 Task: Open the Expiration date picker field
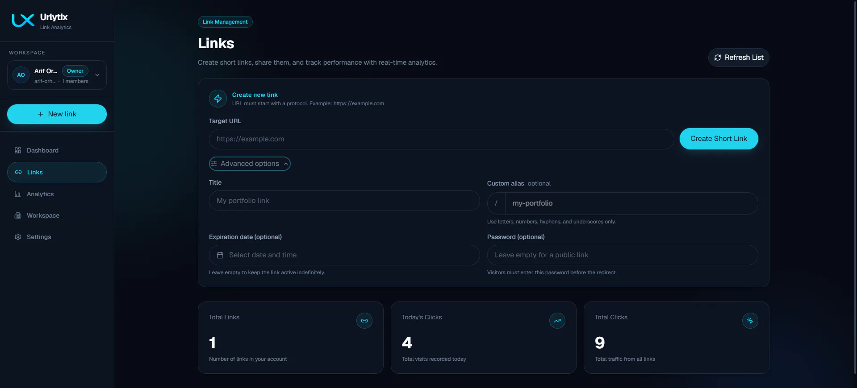[344, 255]
